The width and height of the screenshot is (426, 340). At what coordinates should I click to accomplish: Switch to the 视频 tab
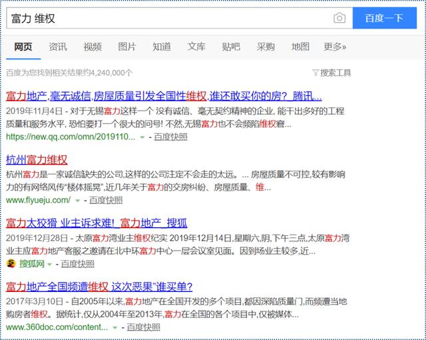coord(93,47)
